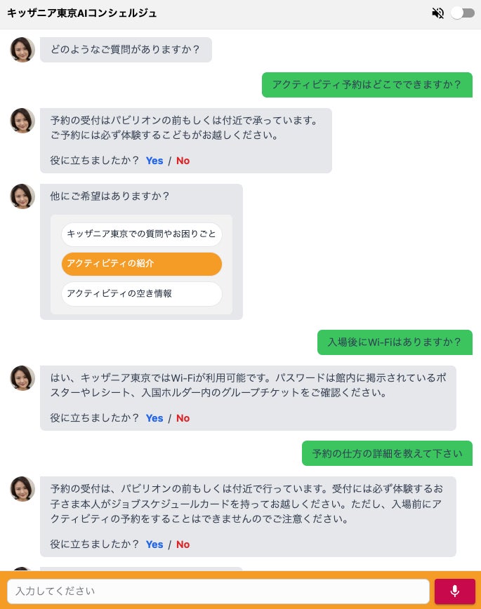The width and height of the screenshot is (481, 609).
Task: Click No under the Wi-Fi answer
Action: tap(183, 418)
